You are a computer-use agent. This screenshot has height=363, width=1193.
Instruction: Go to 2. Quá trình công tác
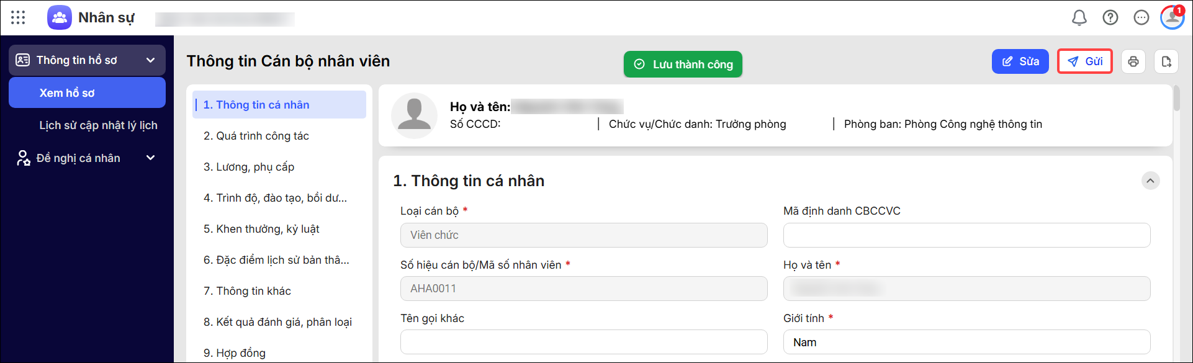(256, 136)
